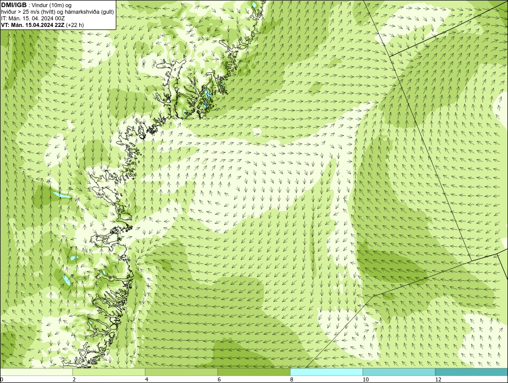Click the 10–12 m/s teal swatch
The image size is (508, 383).
click(x=399, y=372)
